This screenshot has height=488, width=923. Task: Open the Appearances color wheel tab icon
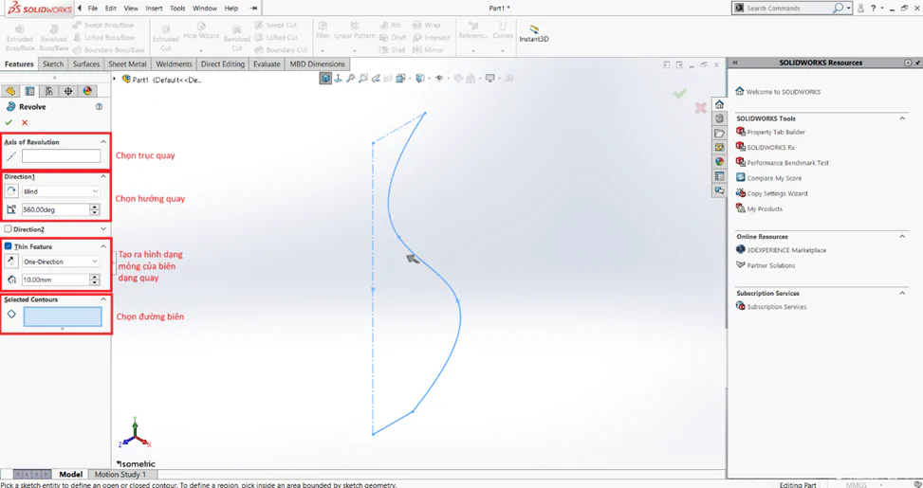[x=87, y=91]
